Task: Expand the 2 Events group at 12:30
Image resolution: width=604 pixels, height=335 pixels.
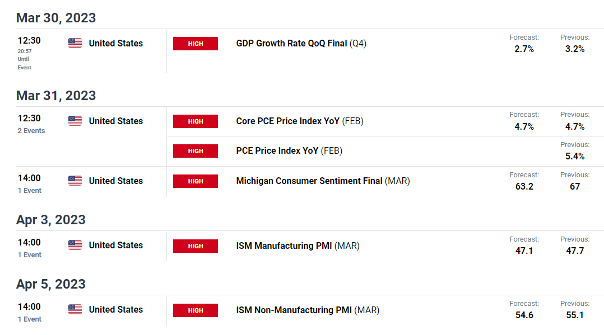Action: [31, 131]
